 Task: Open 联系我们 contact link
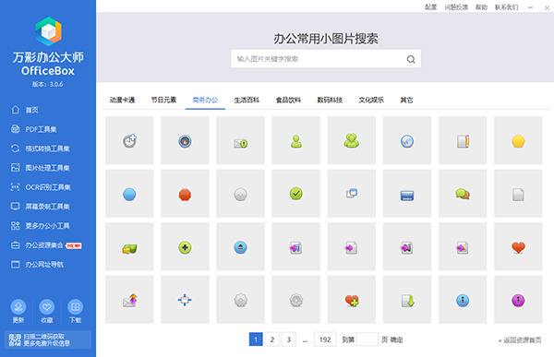click(506, 7)
